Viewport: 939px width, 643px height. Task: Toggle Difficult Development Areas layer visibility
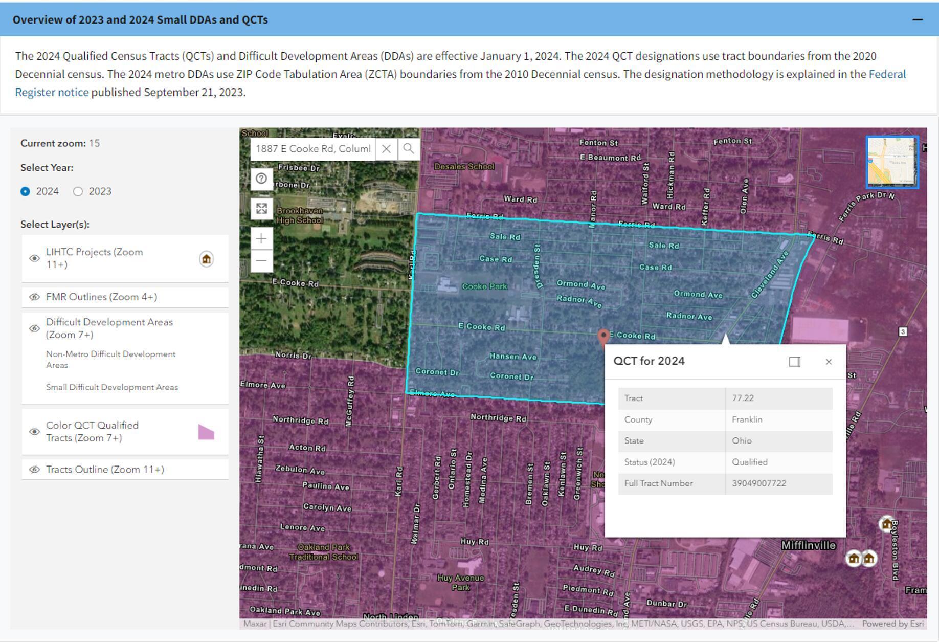(x=34, y=328)
